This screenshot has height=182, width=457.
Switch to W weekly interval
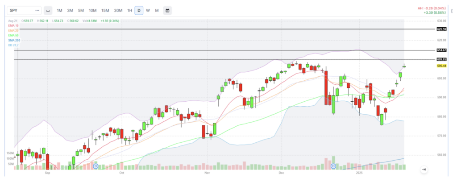point(148,11)
